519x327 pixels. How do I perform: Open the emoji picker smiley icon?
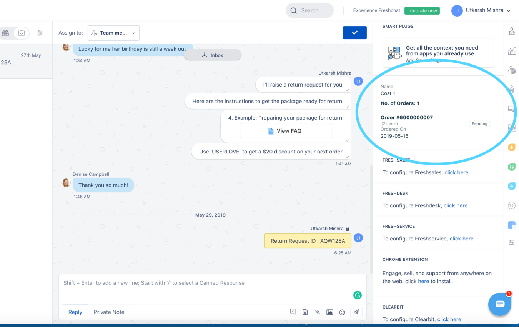[342, 312]
